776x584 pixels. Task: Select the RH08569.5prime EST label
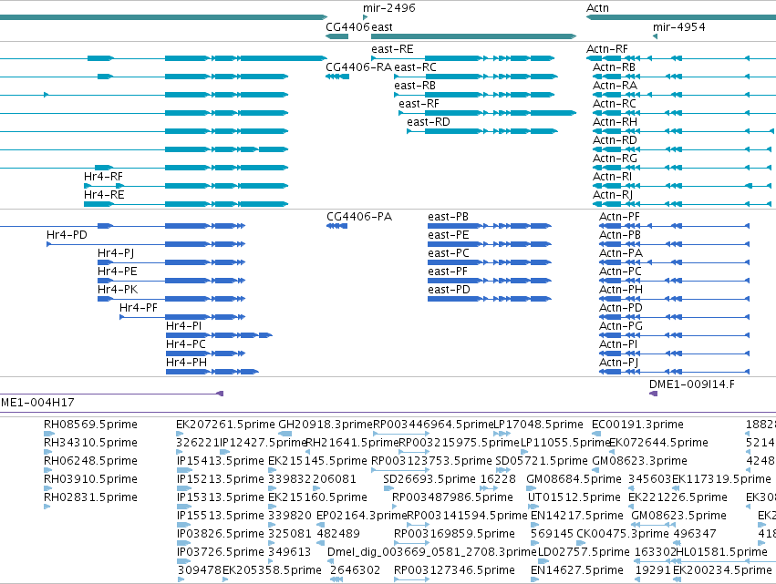point(90,425)
